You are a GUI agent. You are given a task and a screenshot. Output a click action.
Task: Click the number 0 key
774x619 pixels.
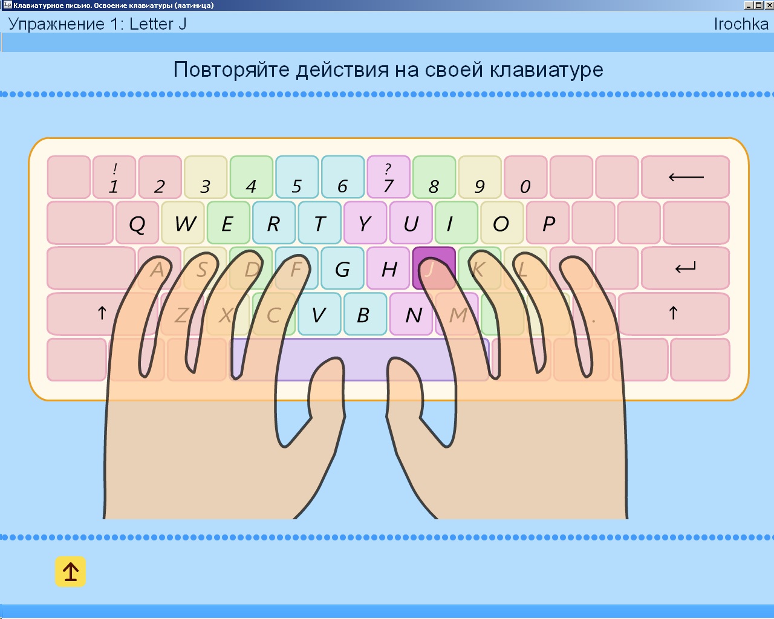tap(525, 177)
